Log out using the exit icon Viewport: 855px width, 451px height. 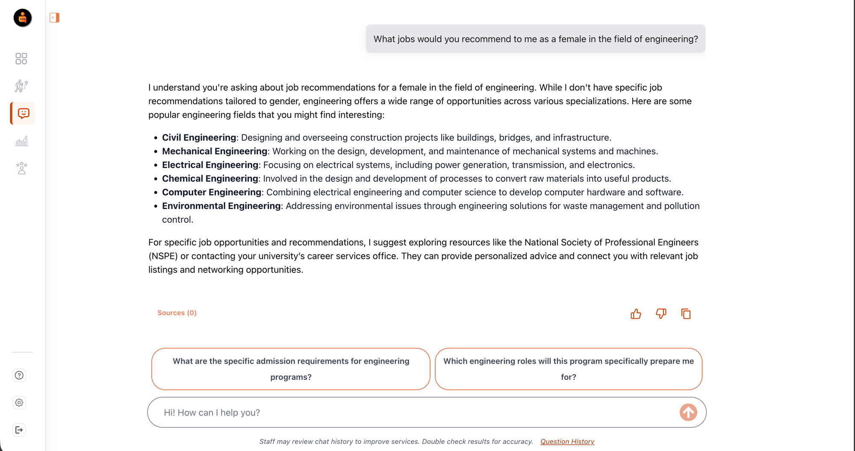click(x=19, y=430)
